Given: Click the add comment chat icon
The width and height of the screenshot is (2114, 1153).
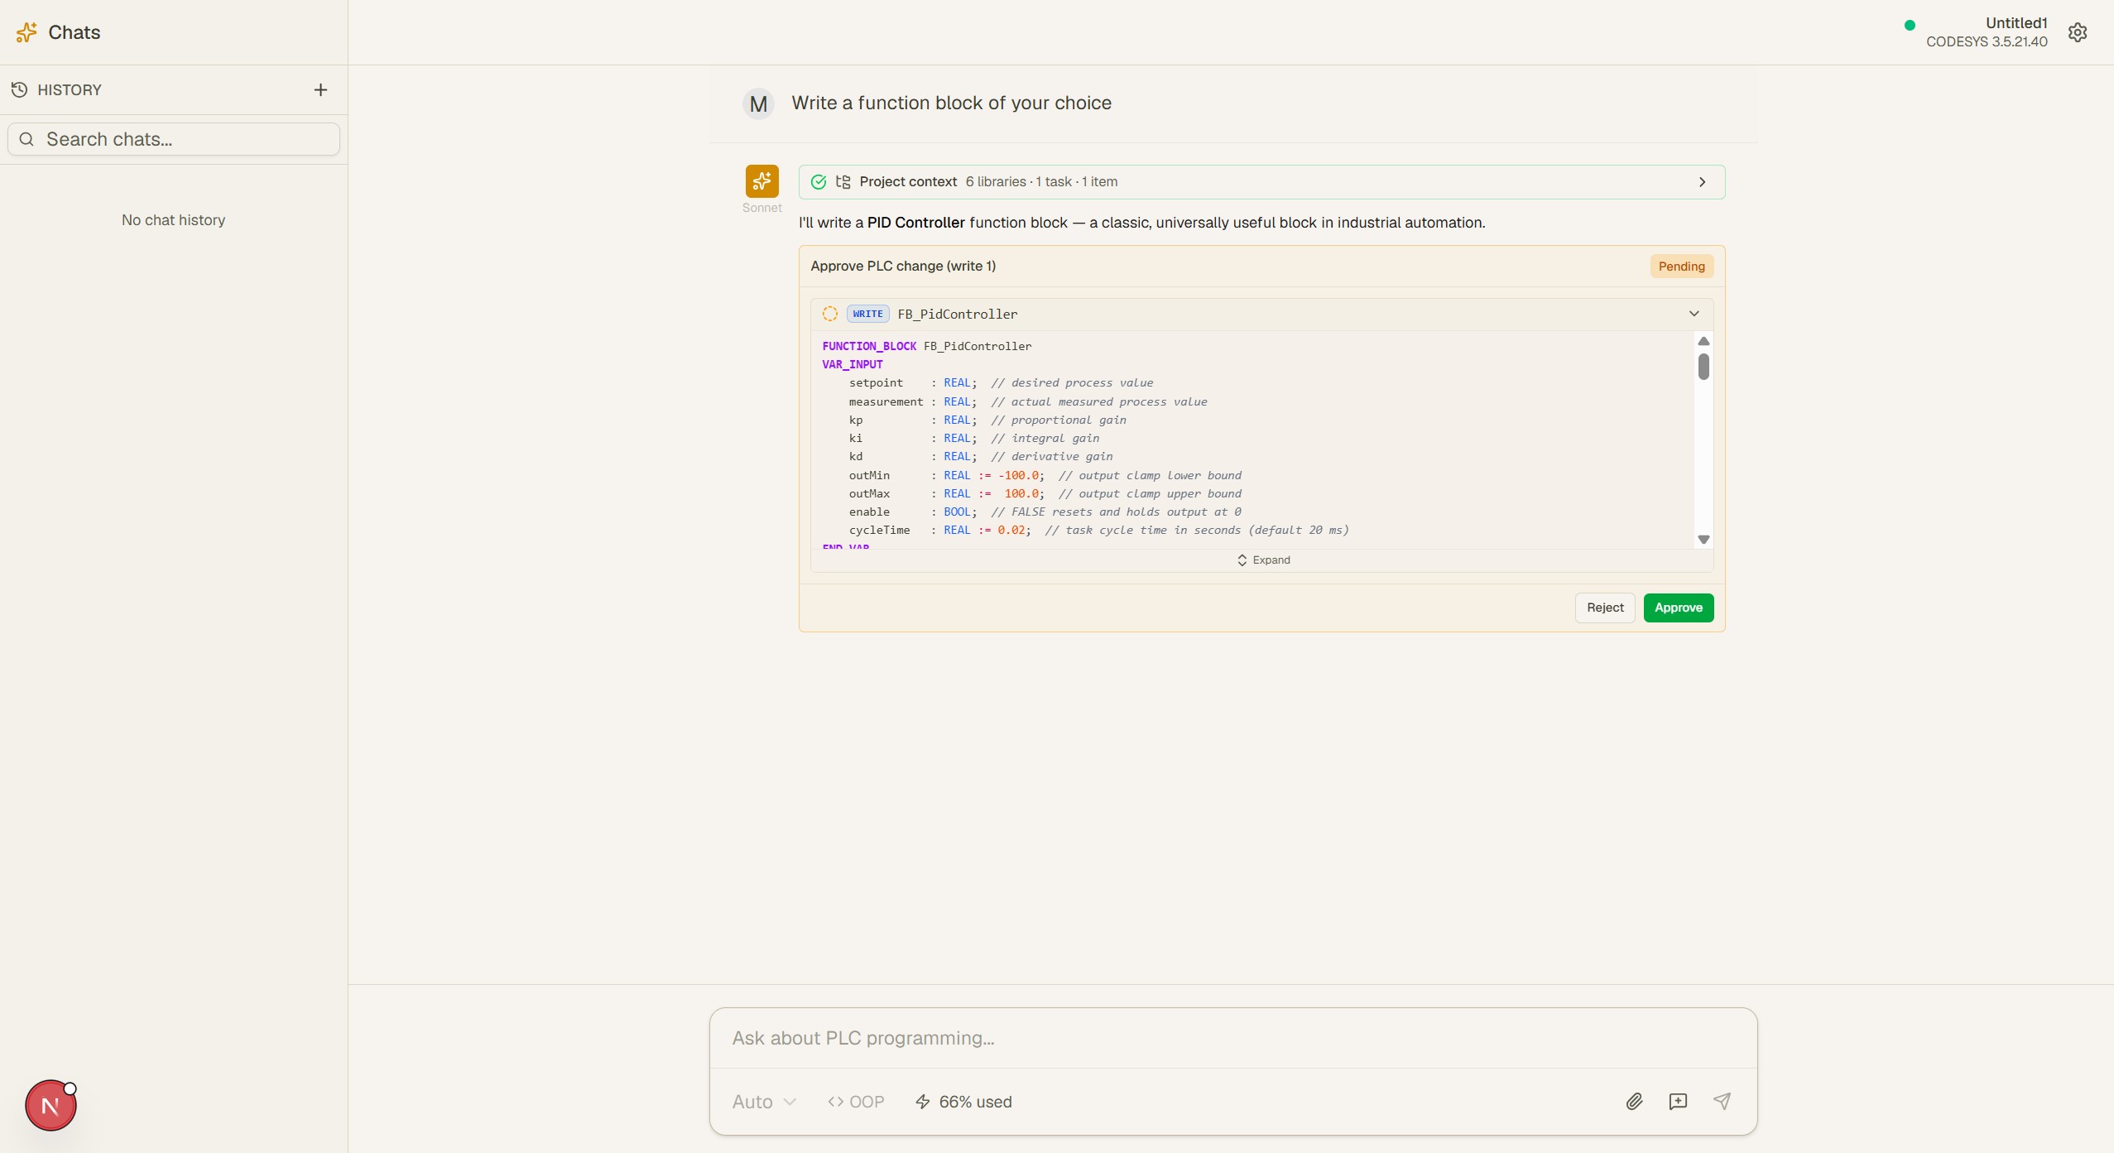Looking at the screenshot, I should [x=1678, y=1102].
